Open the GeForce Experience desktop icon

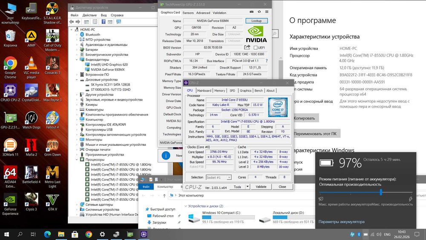pyautogui.click(x=10, y=204)
